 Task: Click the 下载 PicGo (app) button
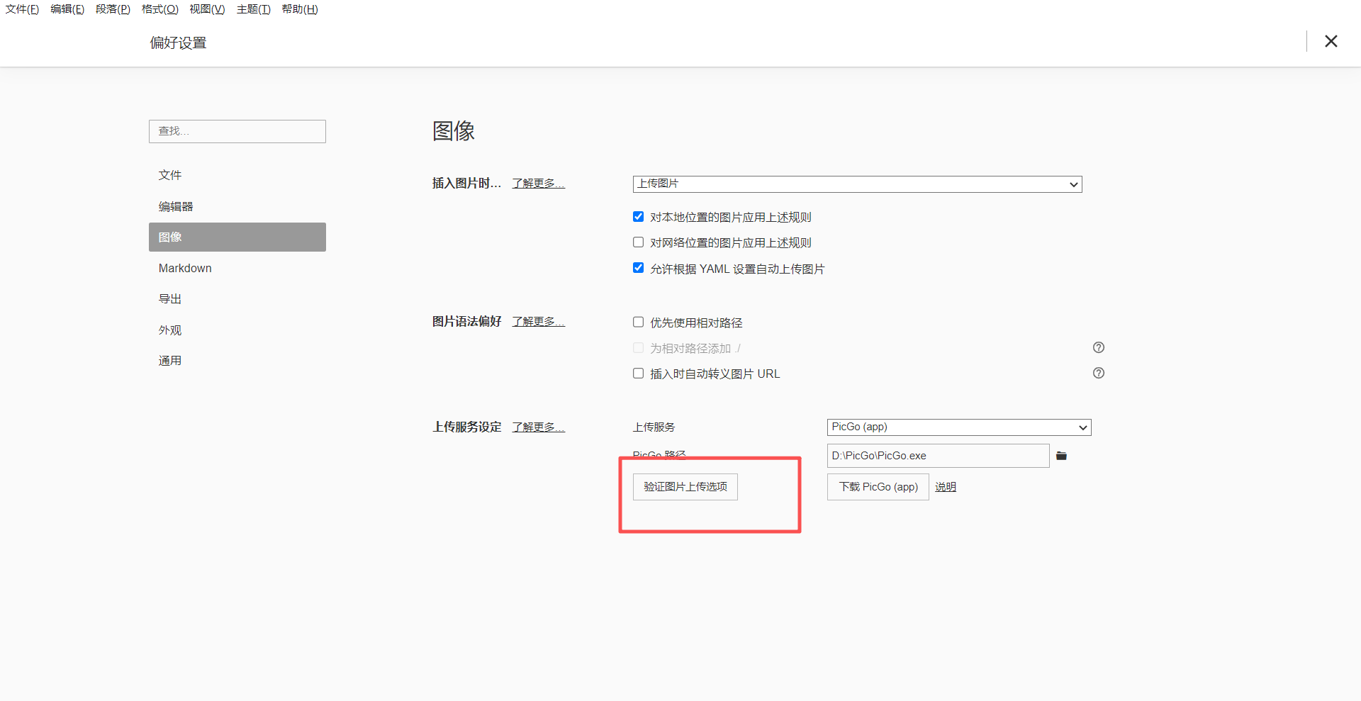coord(878,487)
